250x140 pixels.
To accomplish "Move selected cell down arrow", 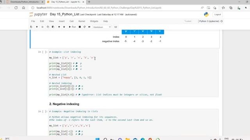I will point(64,27).
